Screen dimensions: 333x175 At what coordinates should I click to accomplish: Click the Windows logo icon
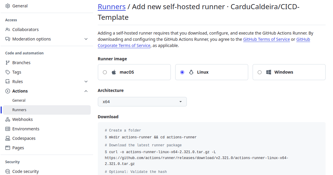(269, 72)
